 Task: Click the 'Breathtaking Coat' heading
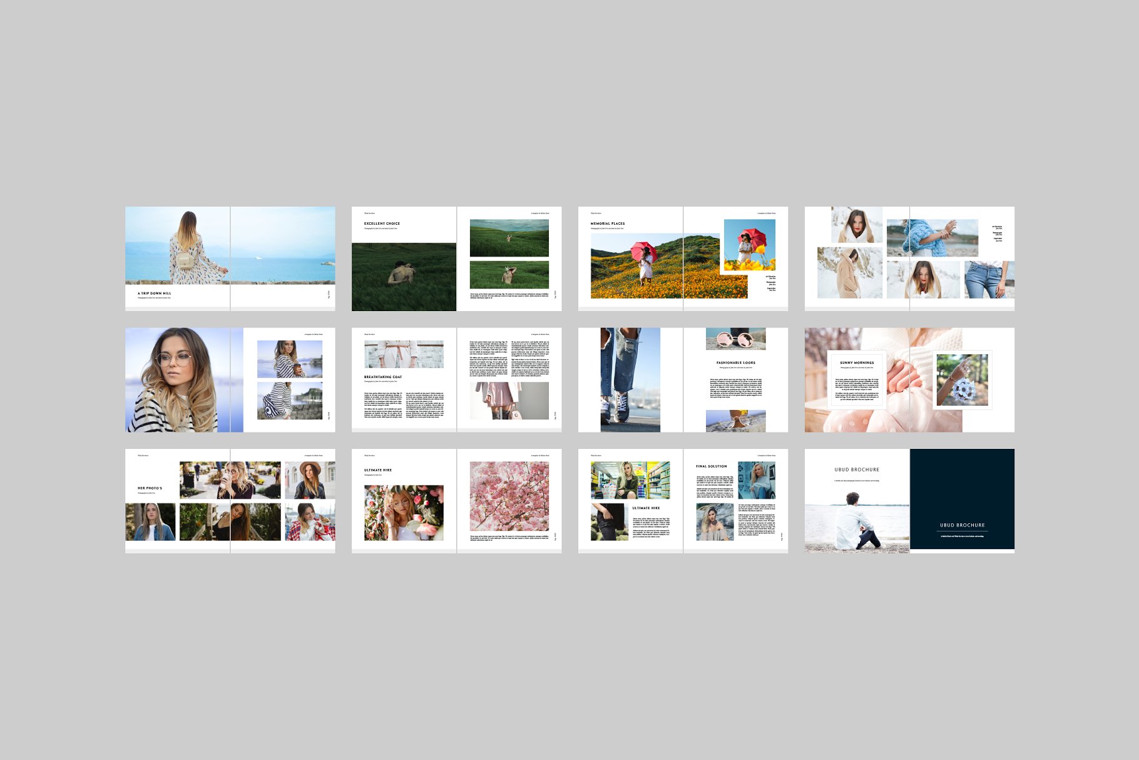383,377
